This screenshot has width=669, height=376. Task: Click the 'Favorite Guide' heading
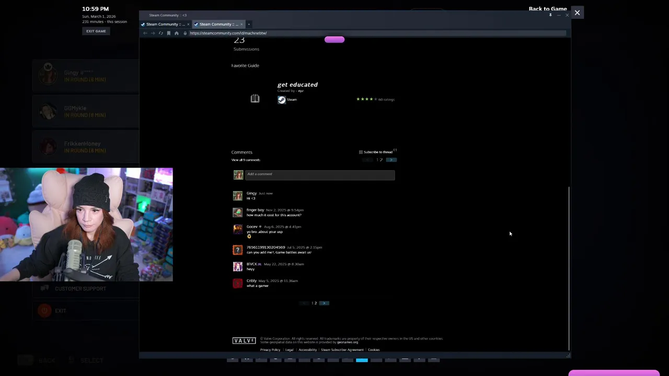point(245,65)
